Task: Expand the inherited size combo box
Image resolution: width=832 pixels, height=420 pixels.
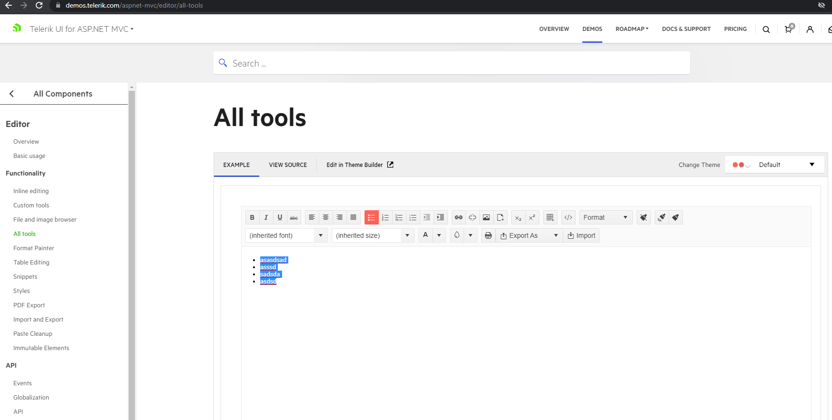Action: click(407, 235)
